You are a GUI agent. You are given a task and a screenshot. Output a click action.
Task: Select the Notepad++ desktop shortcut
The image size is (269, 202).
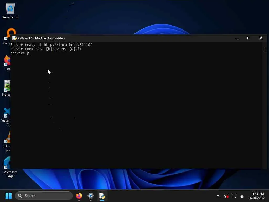coord(7,88)
